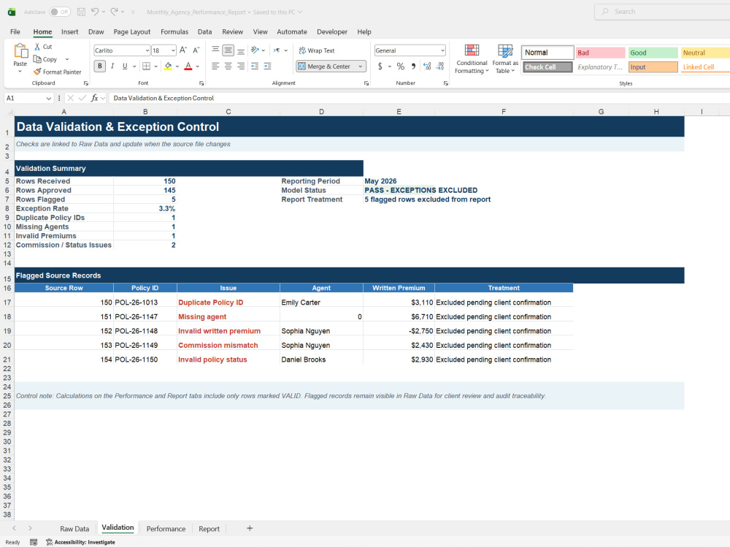Align text right
Image resolution: width=730 pixels, height=548 pixels.
(241, 66)
